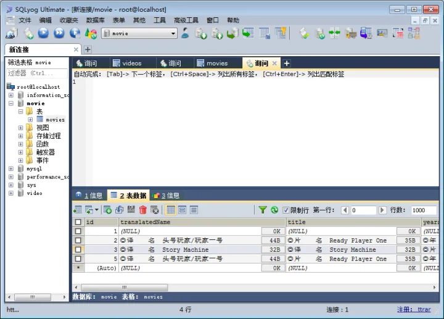Click the green filter funnel icon
Screen dimensions: 444x319
(263, 210)
